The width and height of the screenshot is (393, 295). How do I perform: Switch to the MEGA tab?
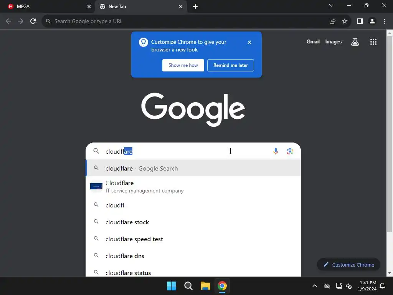click(x=47, y=7)
